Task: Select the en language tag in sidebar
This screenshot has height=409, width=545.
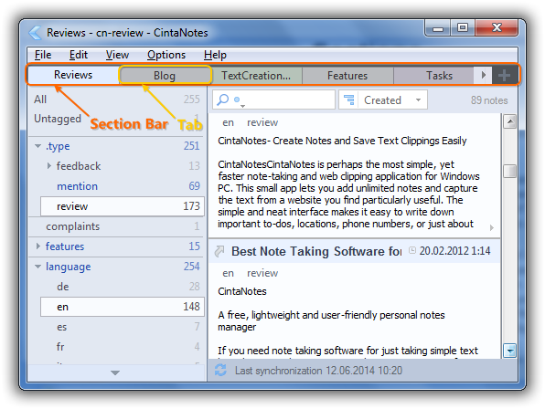Action: (122, 307)
